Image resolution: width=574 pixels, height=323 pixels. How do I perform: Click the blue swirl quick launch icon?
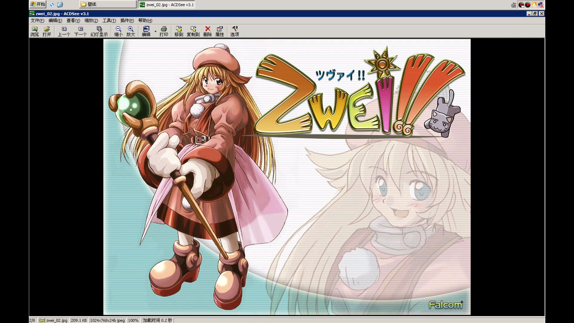click(x=52, y=4)
